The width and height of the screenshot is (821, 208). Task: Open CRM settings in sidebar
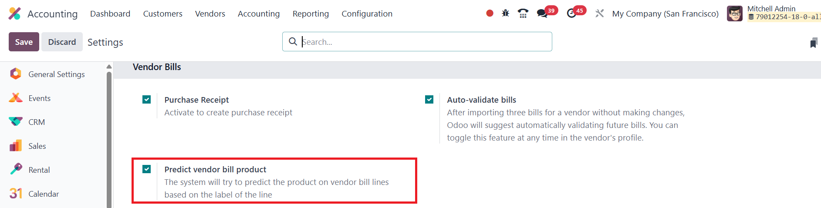37,122
